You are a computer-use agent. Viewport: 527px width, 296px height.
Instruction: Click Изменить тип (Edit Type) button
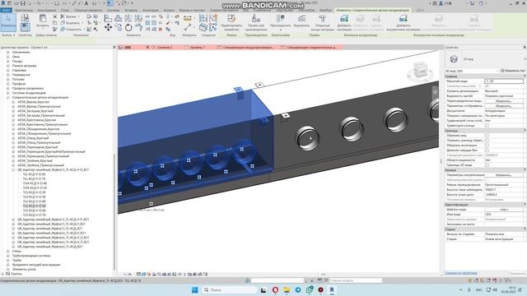point(512,71)
